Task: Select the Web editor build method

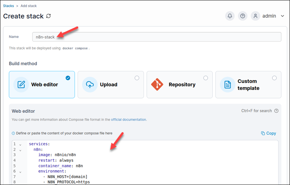Action: 42,85
